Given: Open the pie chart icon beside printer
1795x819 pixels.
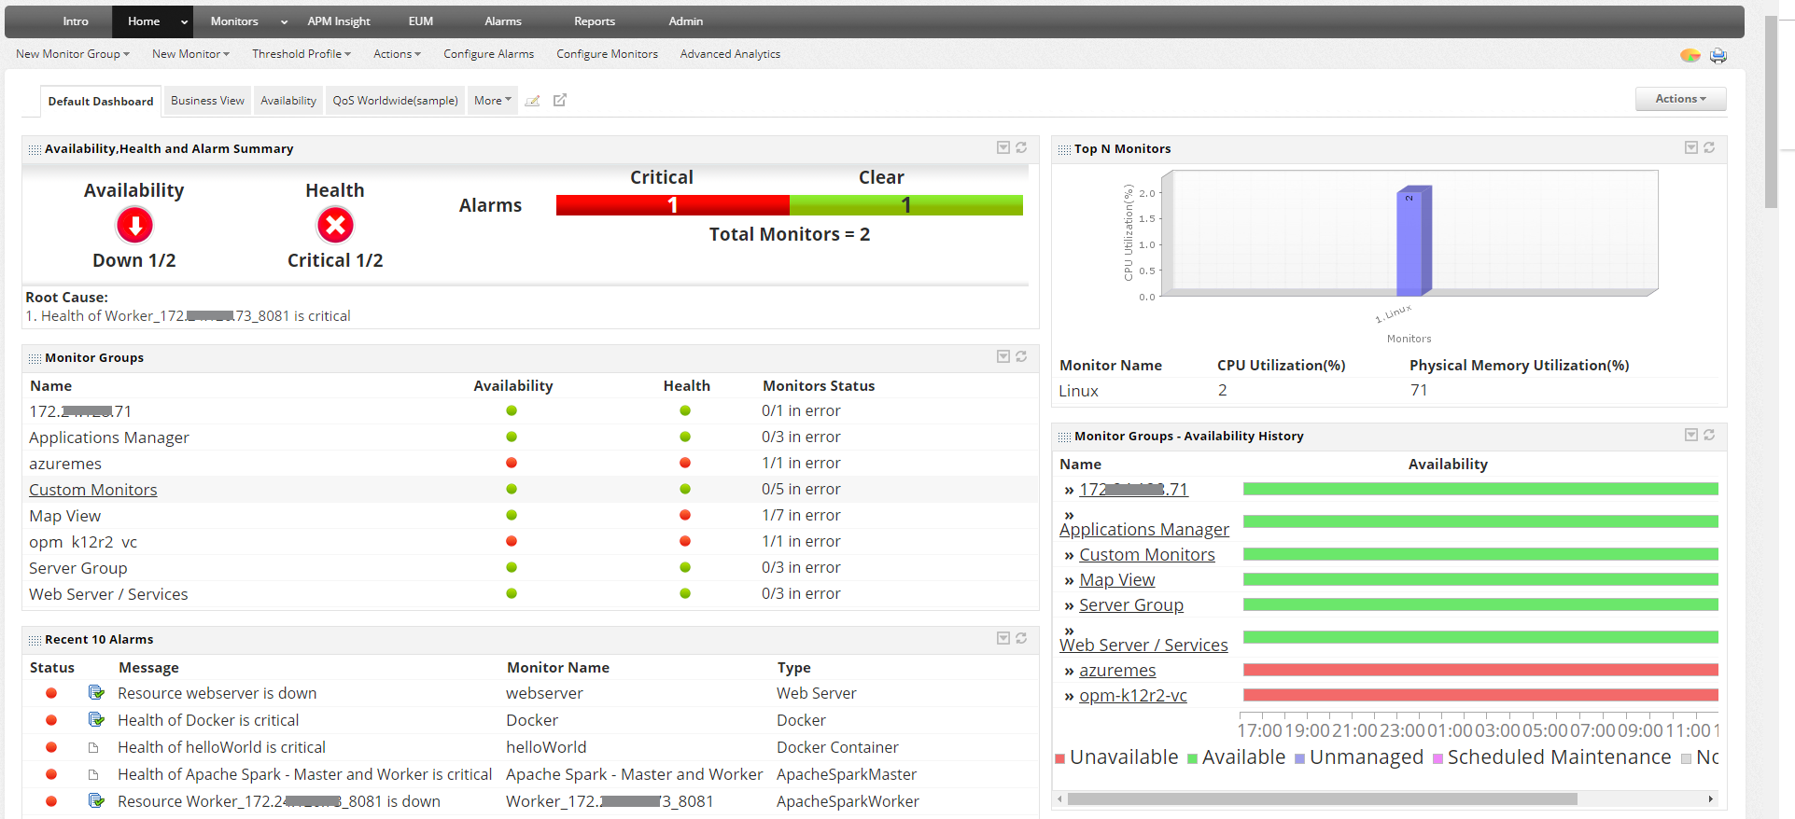Looking at the screenshot, I should pyautogui.click(x=1690, y=55).
